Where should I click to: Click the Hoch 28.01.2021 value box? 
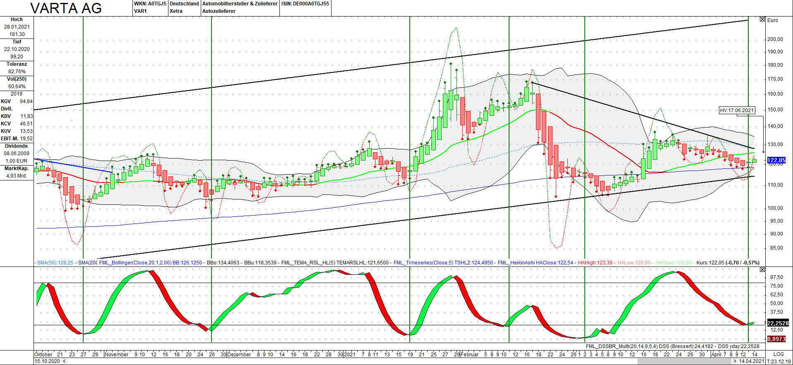coord(17,27)
